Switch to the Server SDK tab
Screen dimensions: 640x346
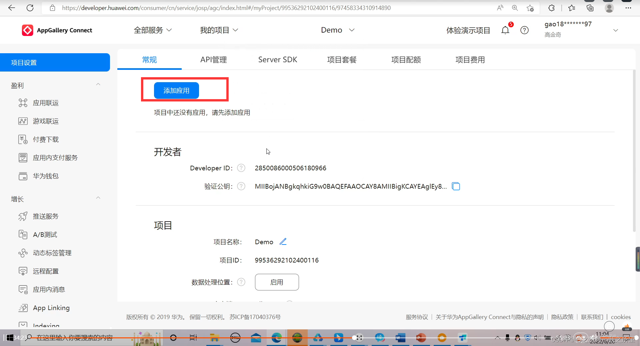pyautogui.click(x=278, y=60)
